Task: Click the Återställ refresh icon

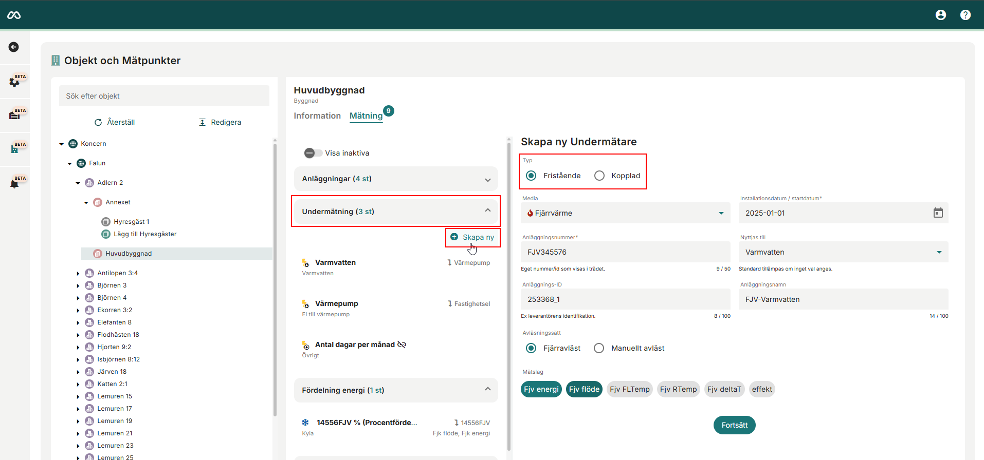Action: coord(98,122)
